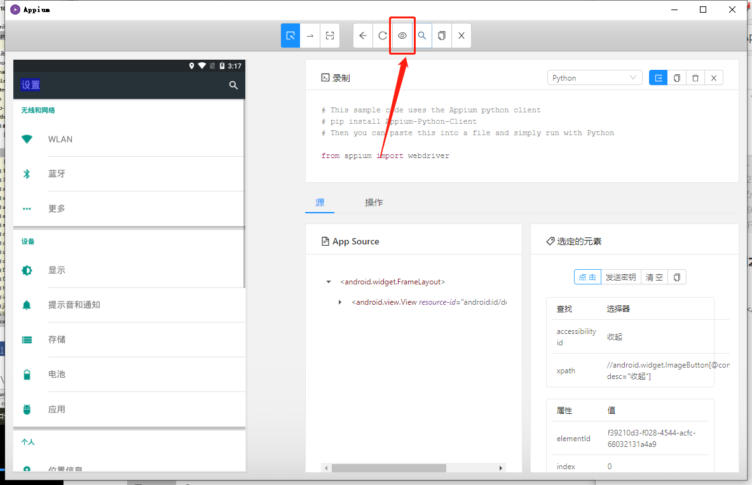Activate the Select Elements mode icon
The image size is (752, 485).
291,36
